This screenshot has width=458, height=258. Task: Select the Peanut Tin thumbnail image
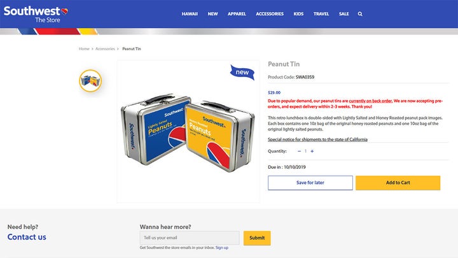(90, 81)
